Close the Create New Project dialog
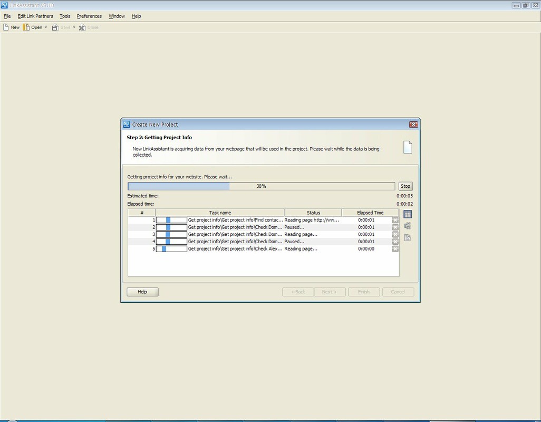Image resolution: width=541 pixels, height=422 pixels. click(413, 124)
